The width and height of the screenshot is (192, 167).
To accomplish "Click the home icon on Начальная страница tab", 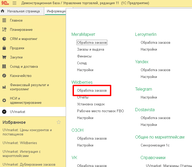I will click(x=3, y=11).
